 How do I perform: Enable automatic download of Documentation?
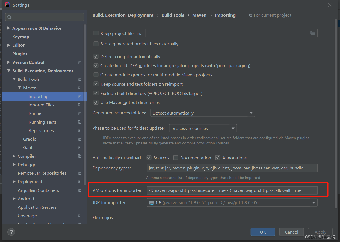[x=176, y=158]
